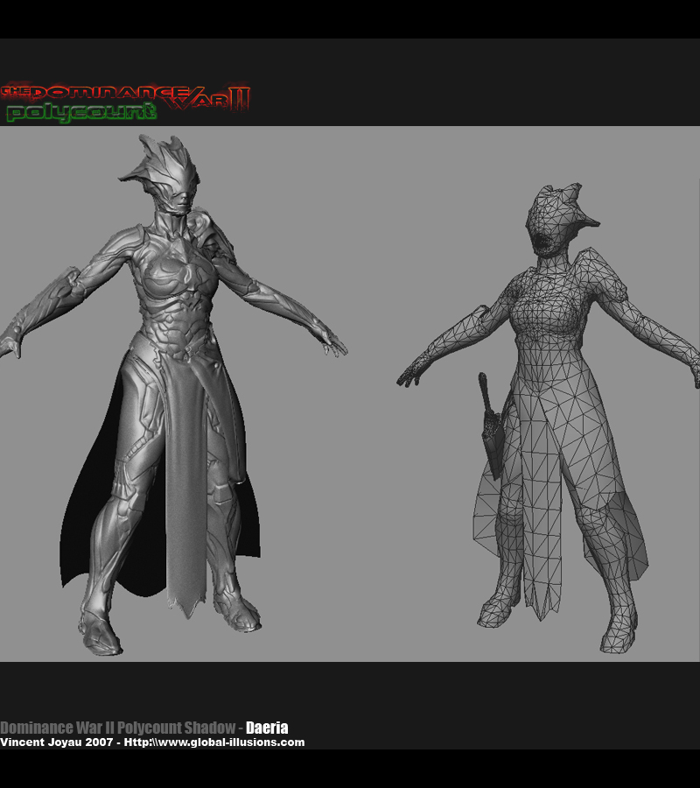Click the character name 'Daeria'
700x788 pixels.
coord(267,728)
